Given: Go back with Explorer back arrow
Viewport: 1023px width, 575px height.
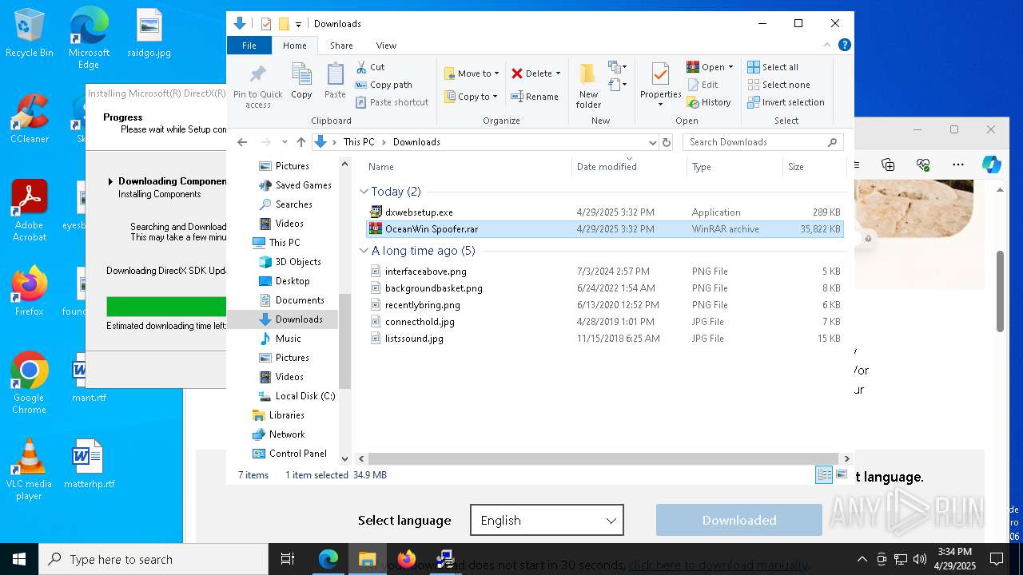Looking at the screenshot, I should tap(243, 142).
